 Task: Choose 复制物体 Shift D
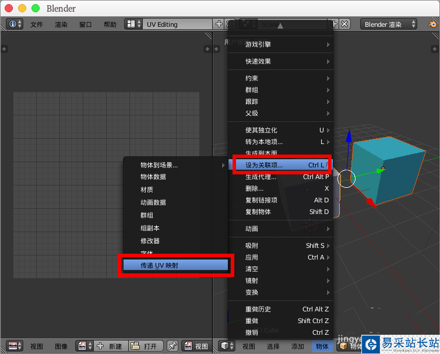281,212
